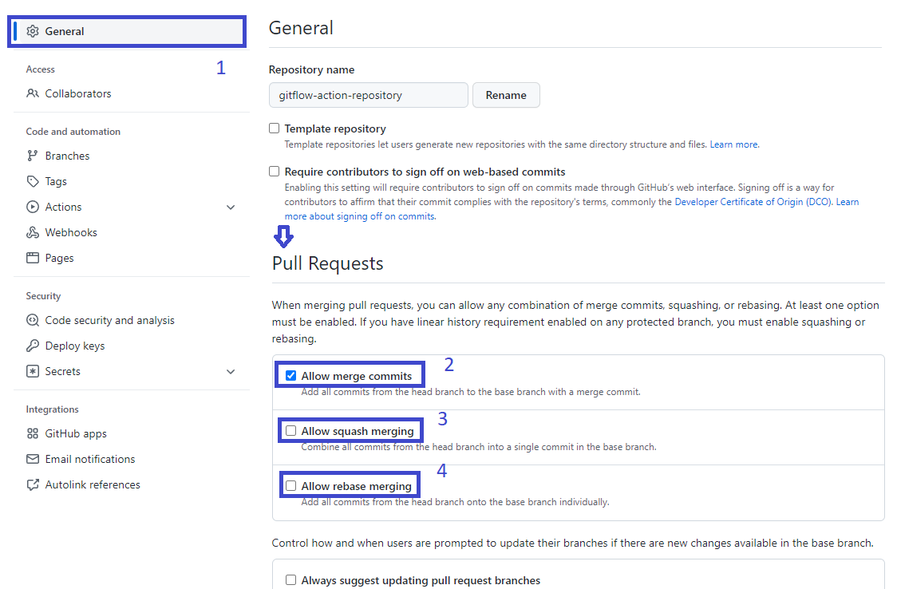Click the Actions play icon
Screen dimensions: 897x589
pos(31,207)
